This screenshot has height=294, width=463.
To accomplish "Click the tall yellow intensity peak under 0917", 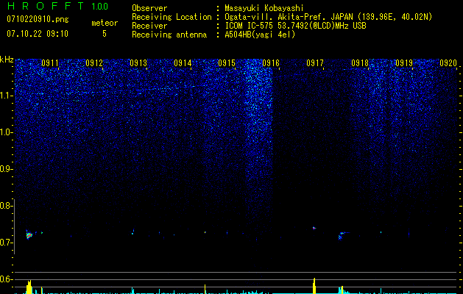I will (314, 286).
